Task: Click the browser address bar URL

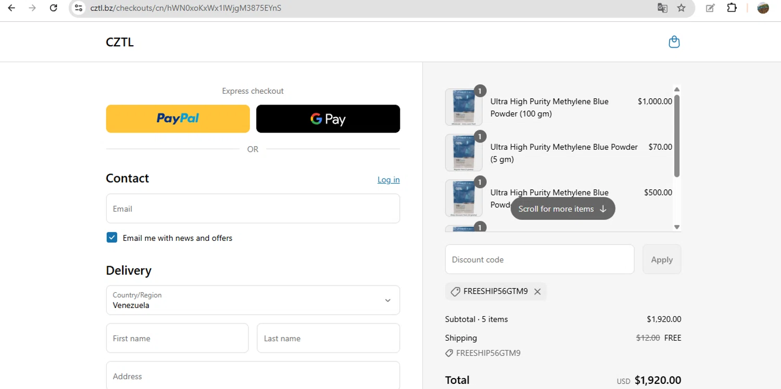Action: (x=186, y=8)
